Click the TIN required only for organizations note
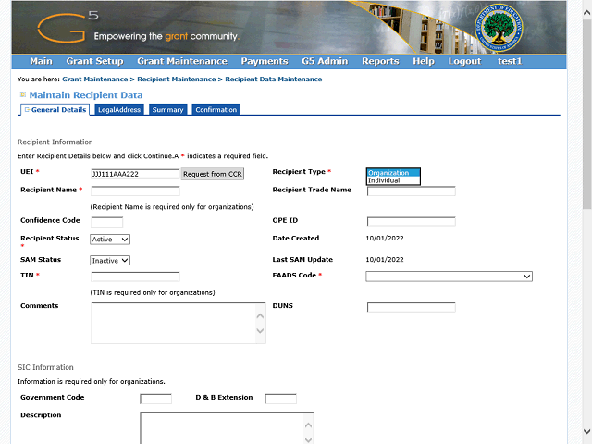 tap(153, 292)
